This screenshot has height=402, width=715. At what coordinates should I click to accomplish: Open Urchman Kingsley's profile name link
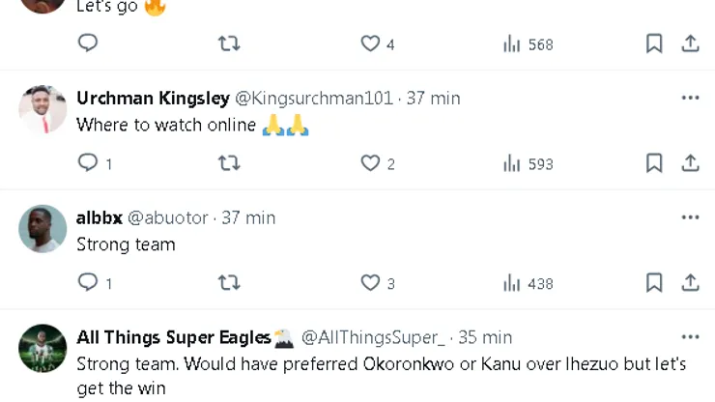[153, 98]
